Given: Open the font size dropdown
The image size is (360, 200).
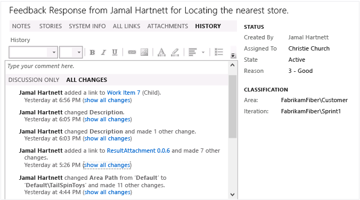Looking at the screenshot, I should [x=78, y=52].
